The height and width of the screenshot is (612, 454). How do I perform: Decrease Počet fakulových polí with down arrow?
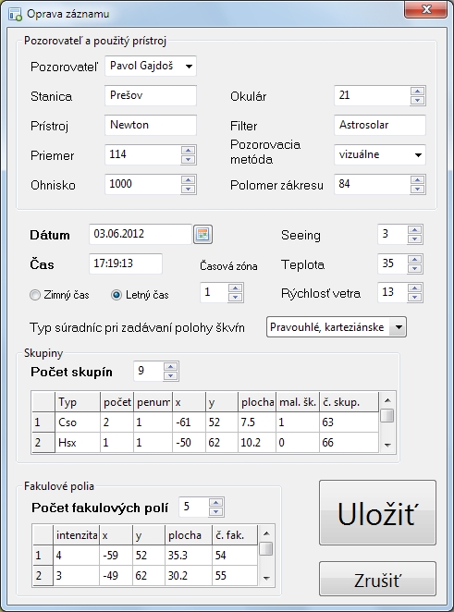[x=215, y=511]
